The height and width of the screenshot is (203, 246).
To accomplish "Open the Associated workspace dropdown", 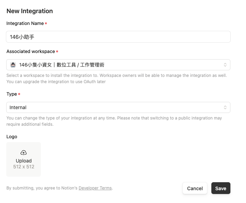I will click(118, 65).
